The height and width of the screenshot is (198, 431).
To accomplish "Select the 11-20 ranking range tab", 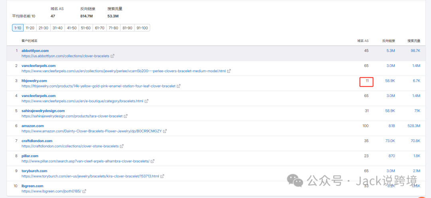I will point(30,28).
